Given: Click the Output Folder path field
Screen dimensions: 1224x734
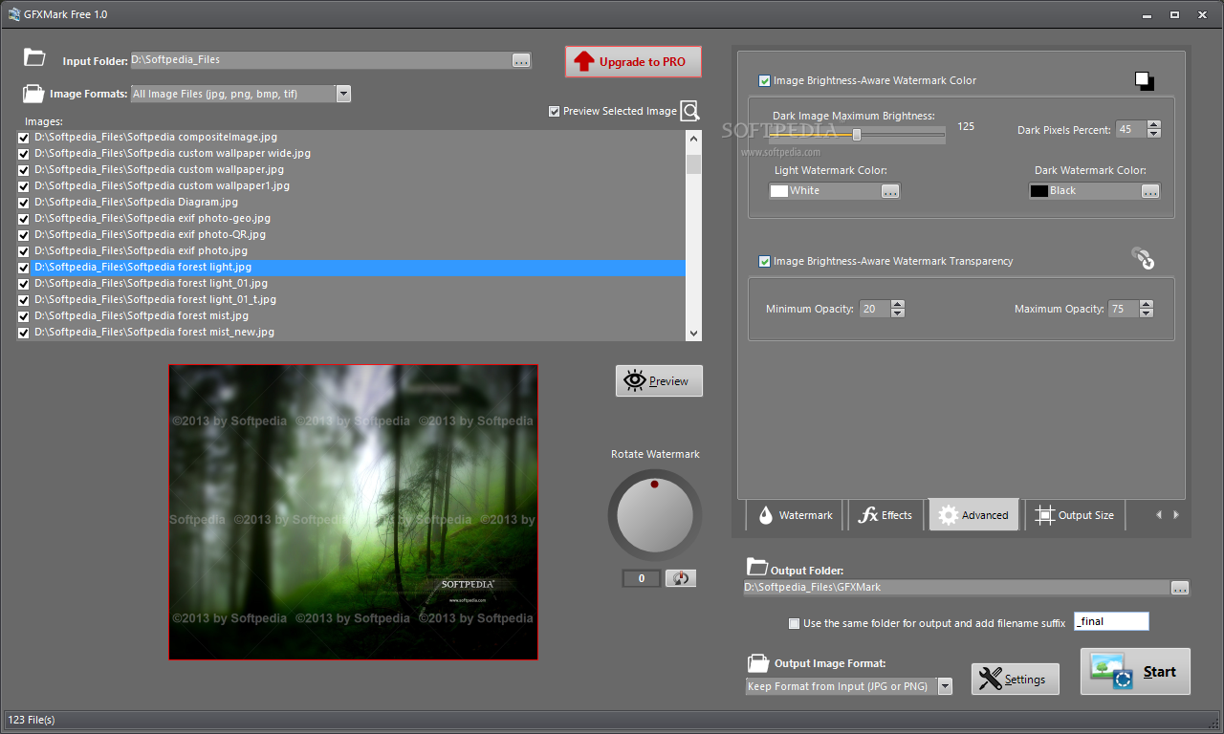Looking at the screenshot, I should click(957, 588).
